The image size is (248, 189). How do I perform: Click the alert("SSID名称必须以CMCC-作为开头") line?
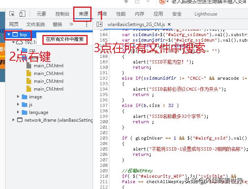coord(179,89)
